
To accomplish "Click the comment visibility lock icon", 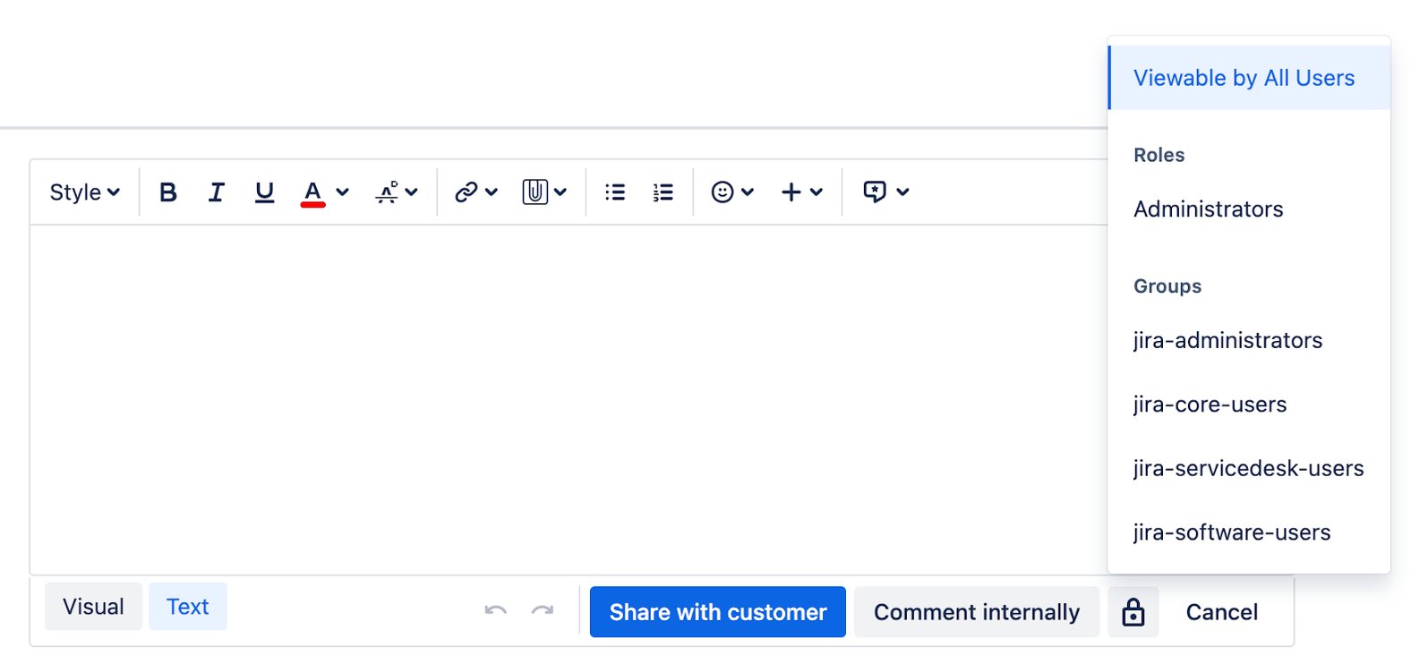I will (x=1133, y=613).
